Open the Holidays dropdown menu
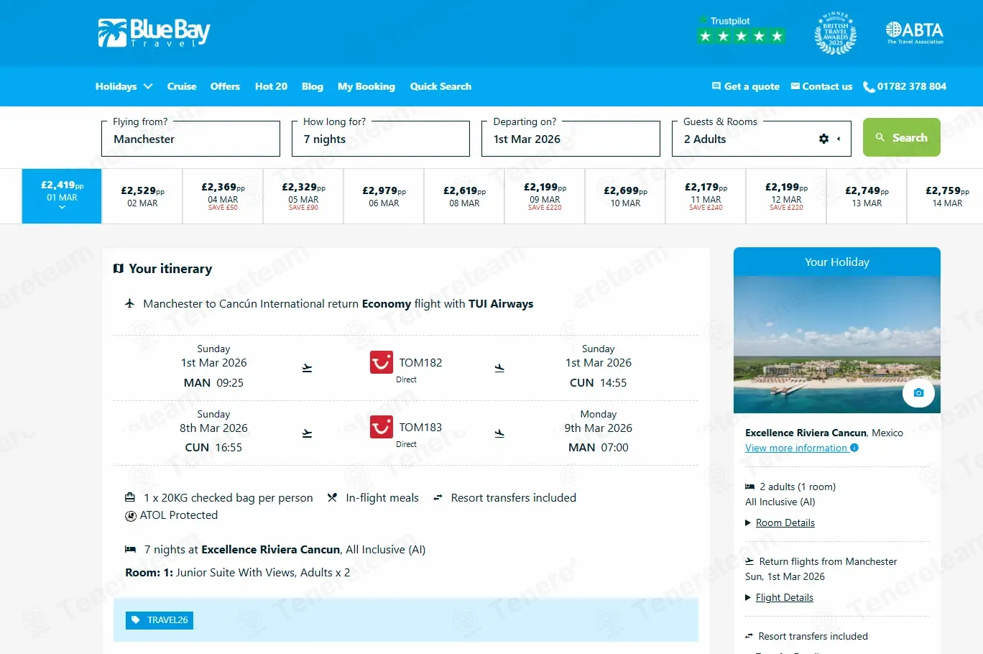983x654 pixels. click(x=124, y=86)
